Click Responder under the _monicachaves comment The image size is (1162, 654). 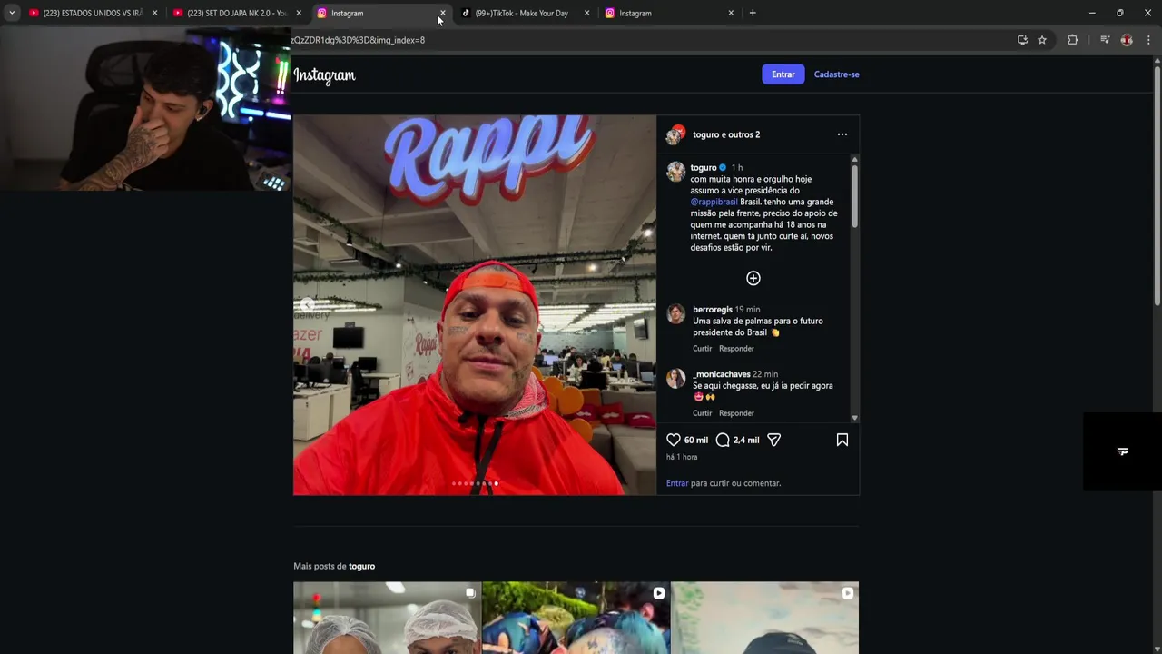(736, 413)
